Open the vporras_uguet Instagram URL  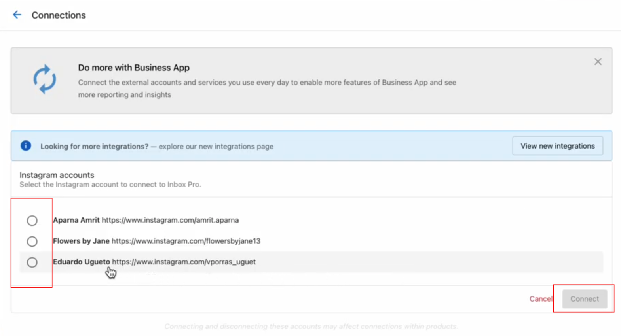coord(184,262)
